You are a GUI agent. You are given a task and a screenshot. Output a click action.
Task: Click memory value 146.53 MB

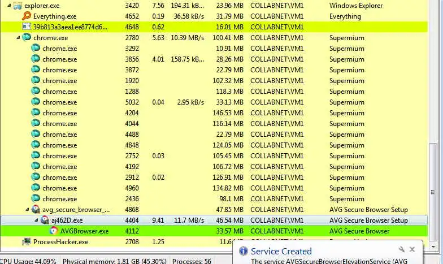[x=228, y=113]
